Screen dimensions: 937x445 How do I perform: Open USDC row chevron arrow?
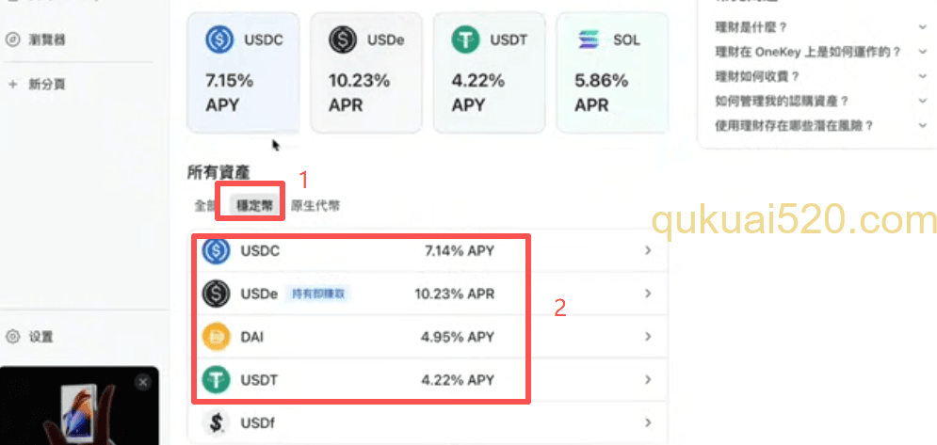648,251
